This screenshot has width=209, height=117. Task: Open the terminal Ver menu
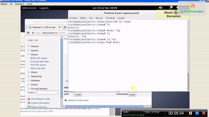[91, 18]
